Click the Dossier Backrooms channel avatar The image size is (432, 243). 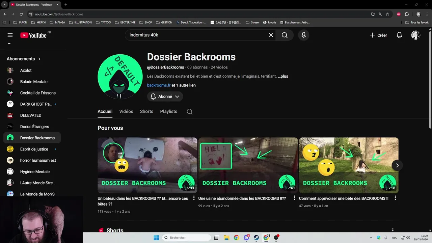120,77
